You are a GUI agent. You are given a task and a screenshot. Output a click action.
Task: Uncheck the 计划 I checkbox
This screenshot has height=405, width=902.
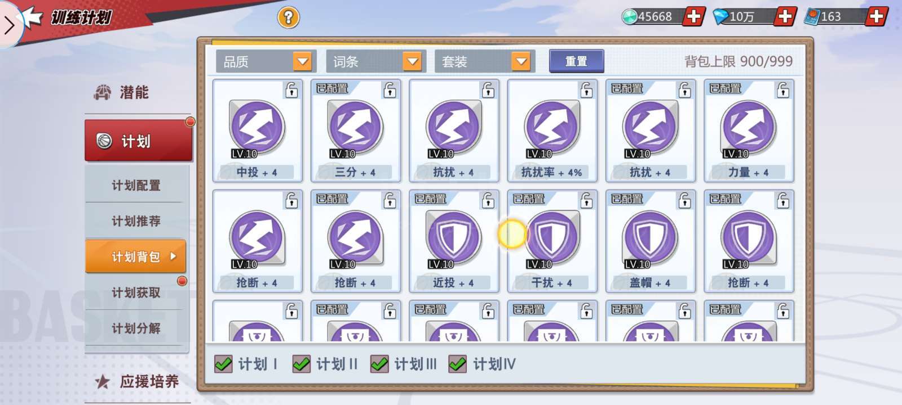pos(223,364)
